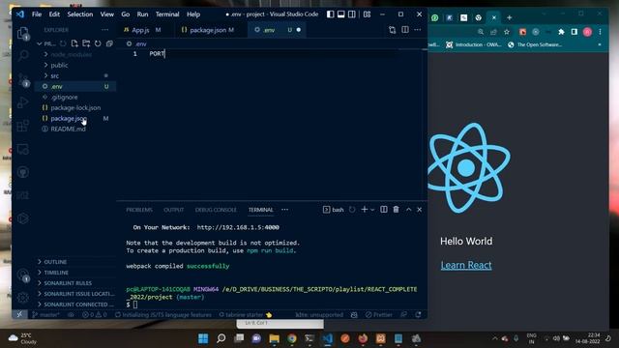Open the Terminal menu
The height and width of the screenshot is (348, 619).
pyautogui.click(x=167, y=14)
